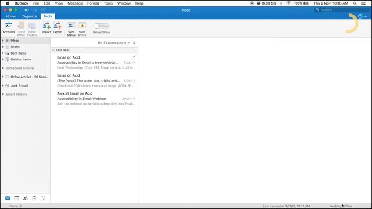Select the Tools ribbon tab
This screenshot has height=209, width=372.
tap(48, 16)
